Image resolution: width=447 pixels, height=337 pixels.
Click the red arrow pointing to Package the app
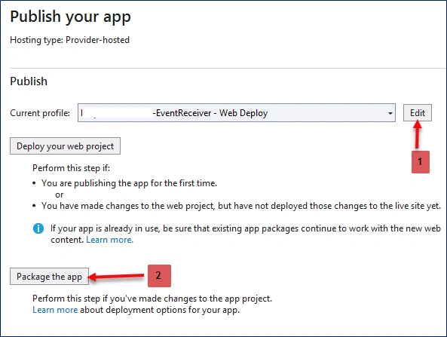pos(116,276)
